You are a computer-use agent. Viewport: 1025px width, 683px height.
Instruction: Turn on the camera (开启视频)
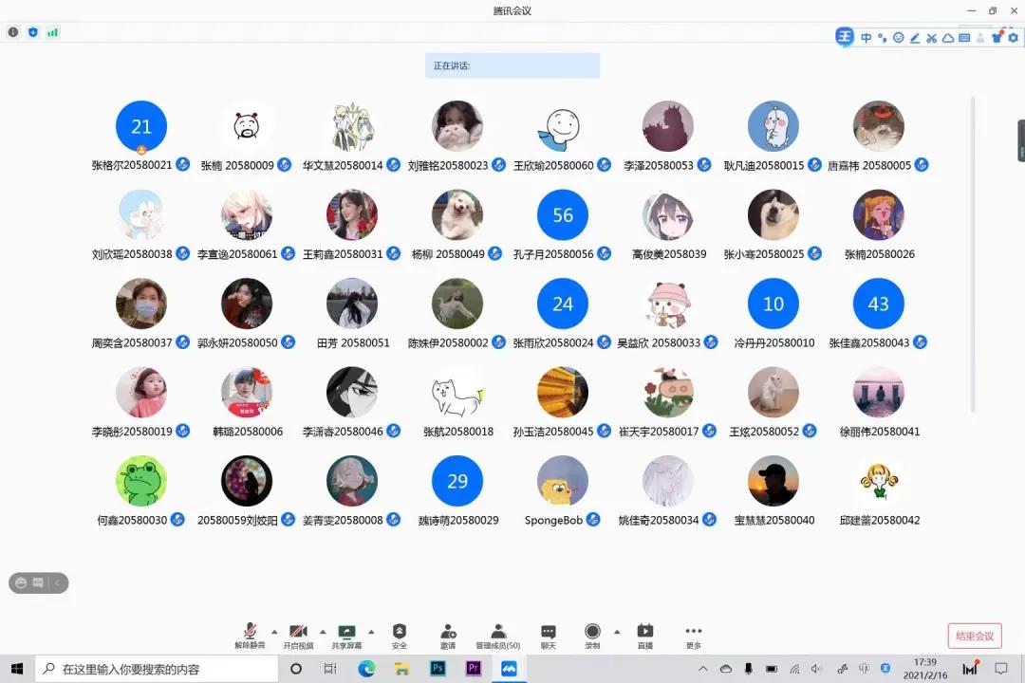tap(298, 633)
